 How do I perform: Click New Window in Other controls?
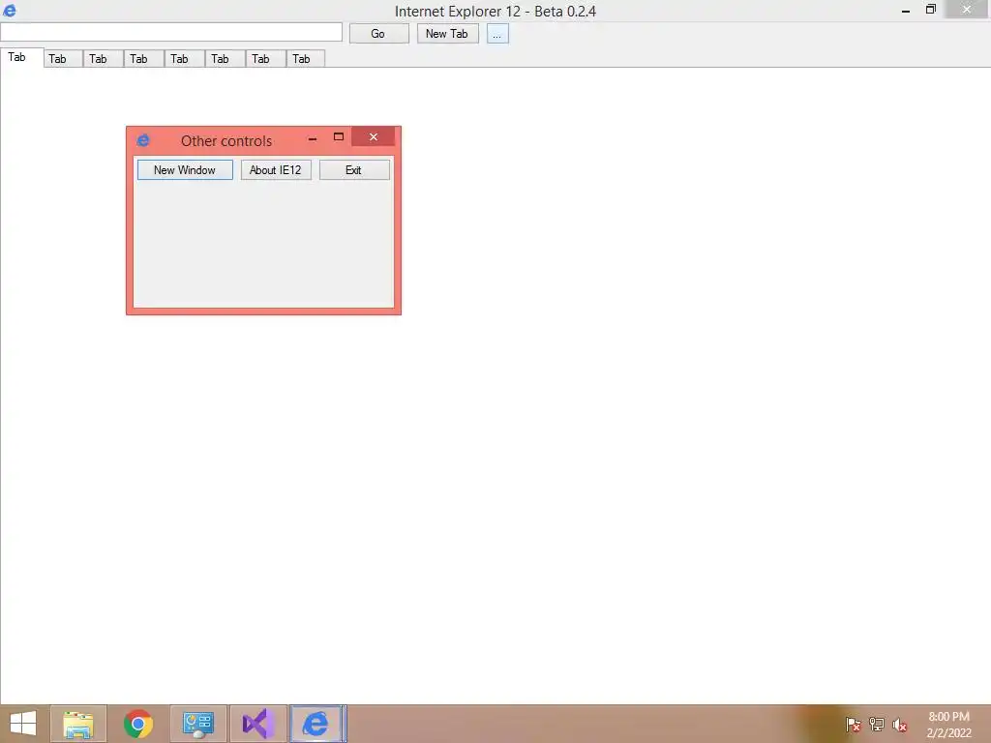click(x=185, y=170)
